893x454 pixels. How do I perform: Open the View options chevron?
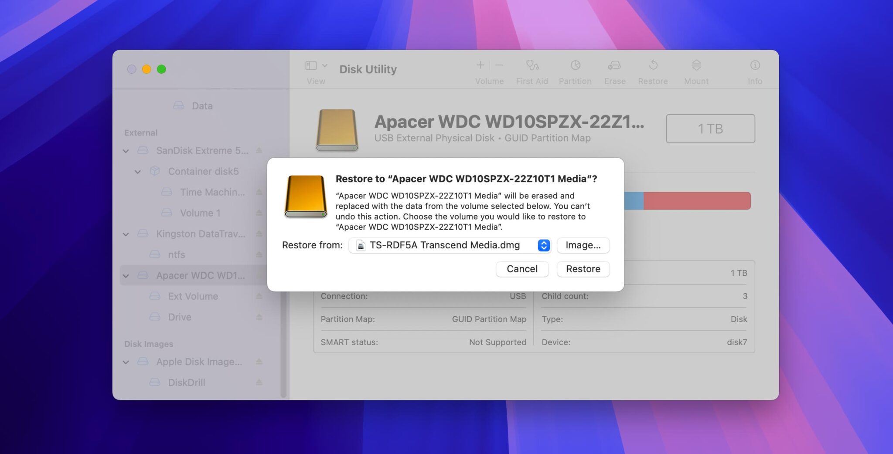point(325,66)
